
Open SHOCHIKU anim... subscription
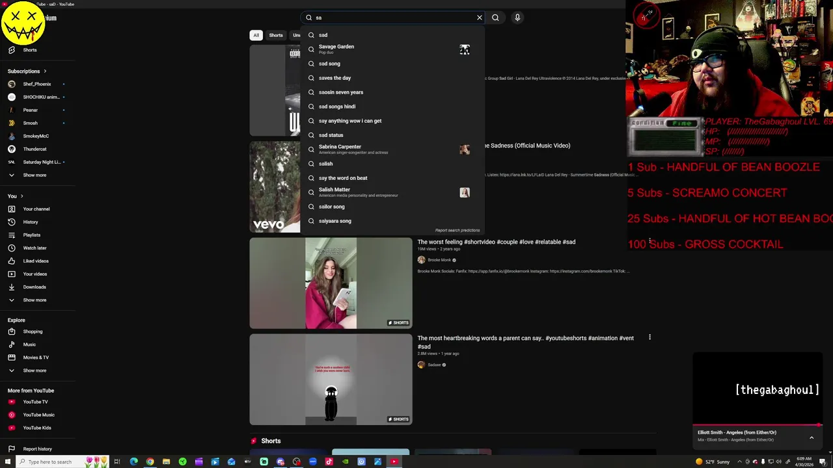click(x=36, y=97)
